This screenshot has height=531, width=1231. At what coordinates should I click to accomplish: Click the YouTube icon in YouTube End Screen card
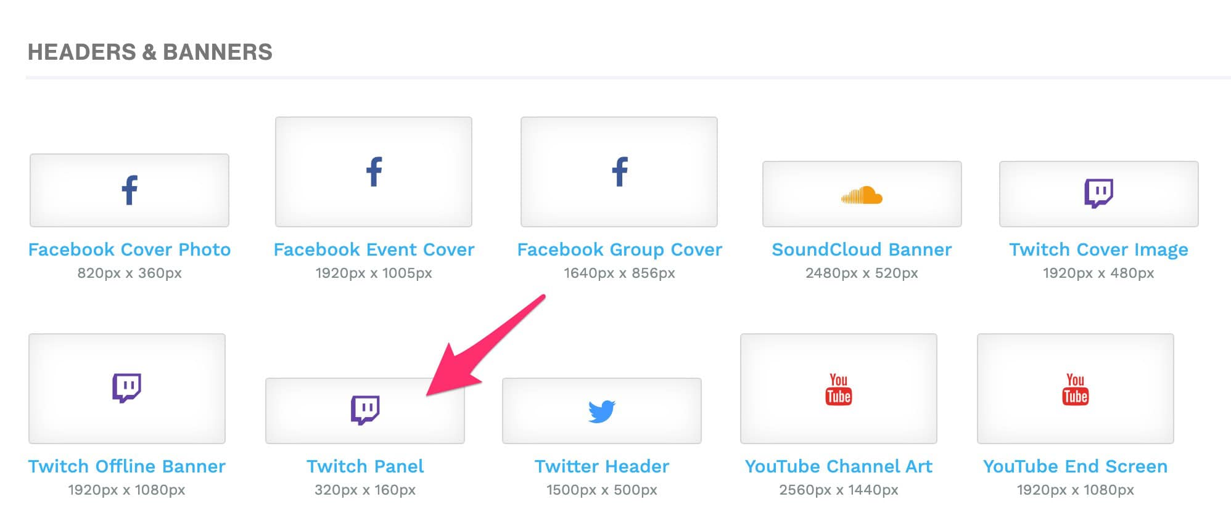click(x=1075, y=389)
